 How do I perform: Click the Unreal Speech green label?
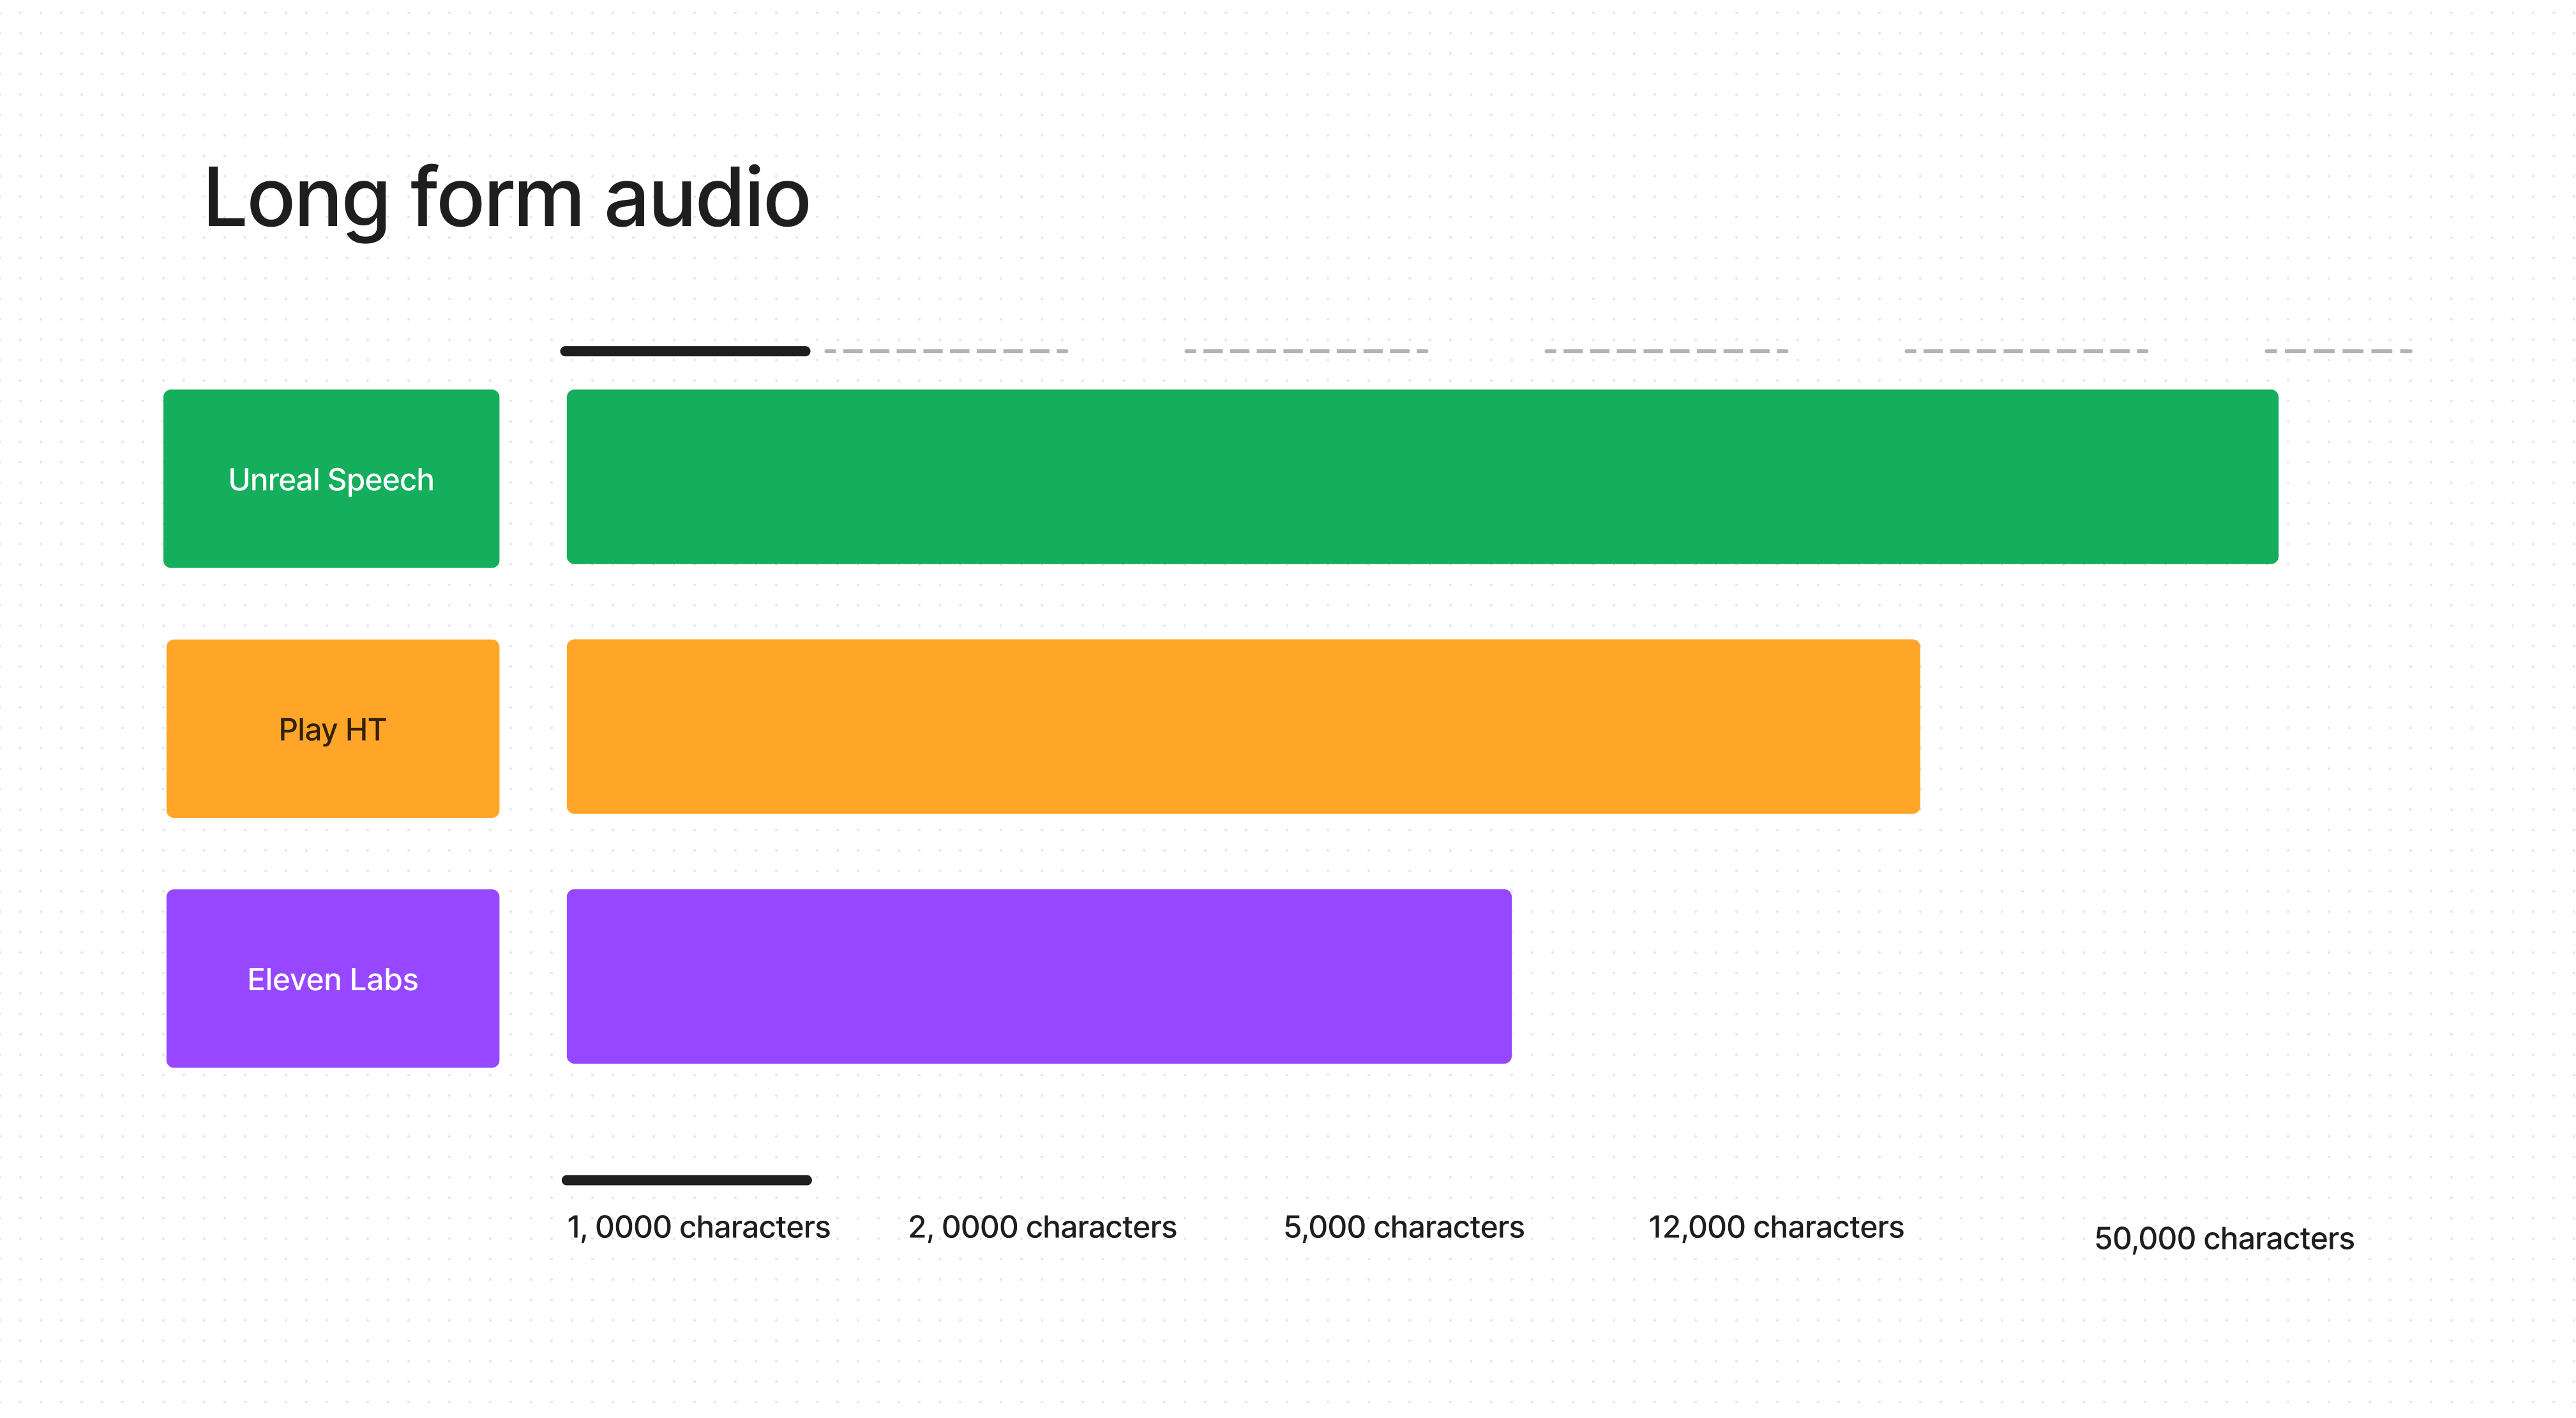click(331, 479)
